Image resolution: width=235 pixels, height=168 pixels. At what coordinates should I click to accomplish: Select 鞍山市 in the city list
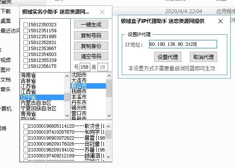tap(88, 86)
